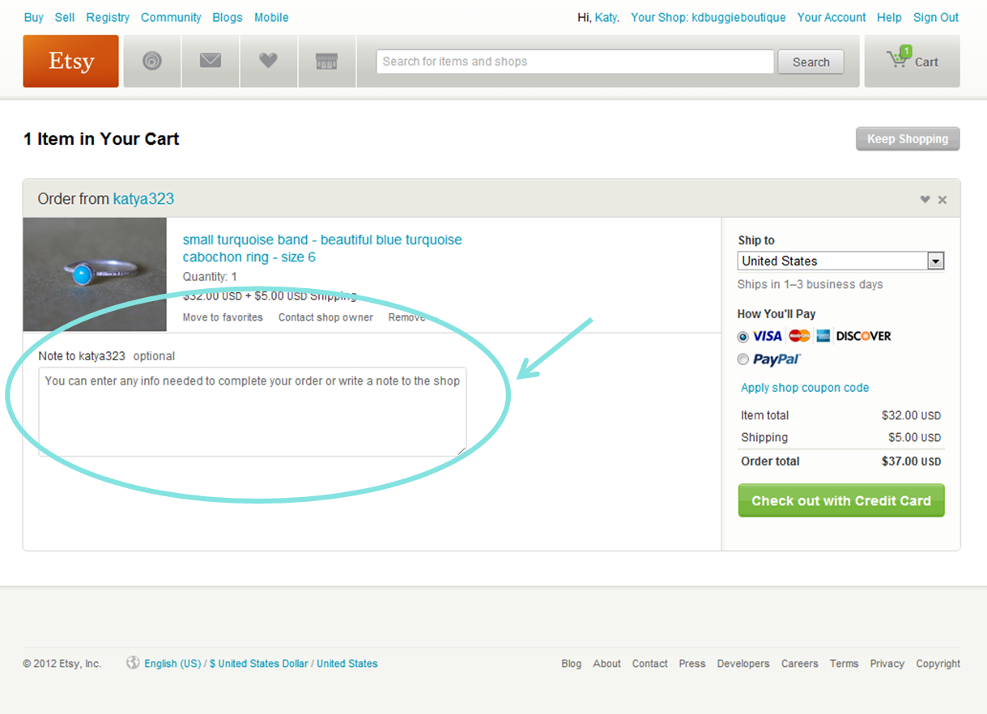
Task: Click Remove item link
Action: [407, 317]
